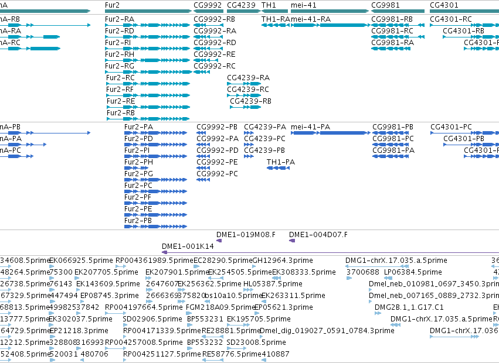The height and width of the screenshot is (363, 499).
Task: Select the CG4301-PC protein label
Action: 452,127
